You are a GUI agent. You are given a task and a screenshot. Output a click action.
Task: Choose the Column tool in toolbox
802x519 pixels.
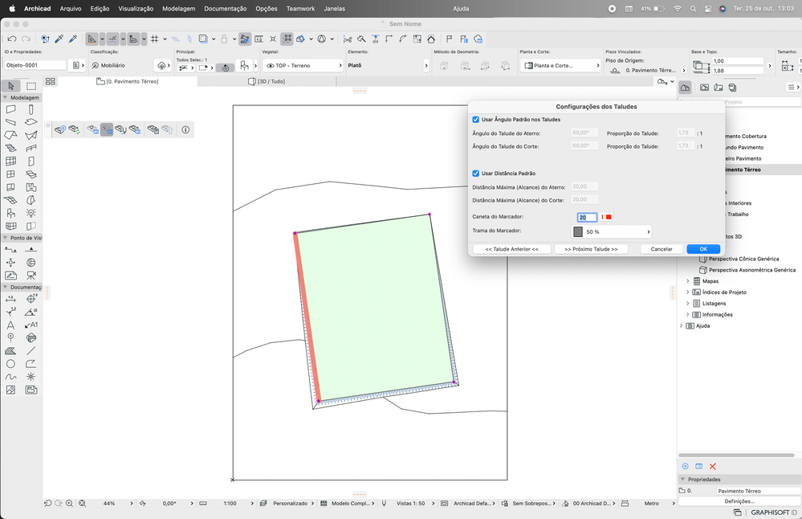31,109
